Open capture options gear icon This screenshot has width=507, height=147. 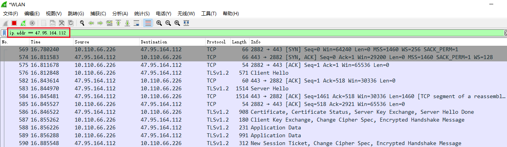point(32,23)
